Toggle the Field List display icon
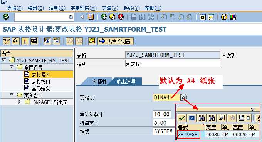The height and width of the screenshot is (142, 262). (x=92, y=41)
